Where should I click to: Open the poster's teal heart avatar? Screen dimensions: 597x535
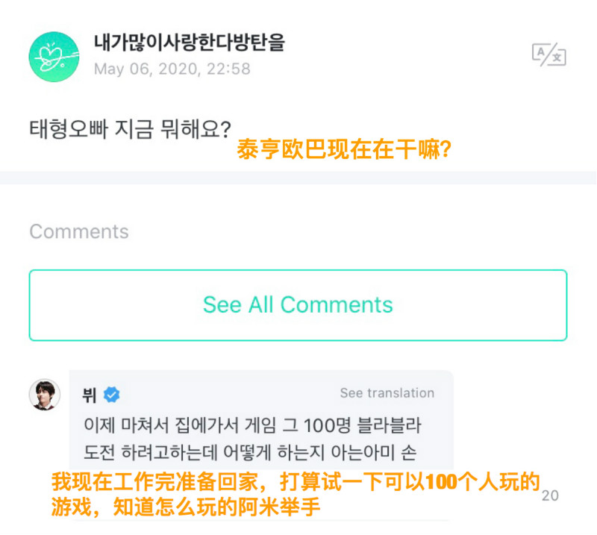click(x=54, y=57)
